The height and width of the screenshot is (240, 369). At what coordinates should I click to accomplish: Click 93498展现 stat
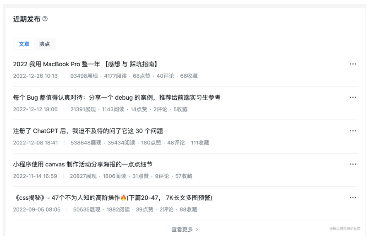(x=84, y=76)
